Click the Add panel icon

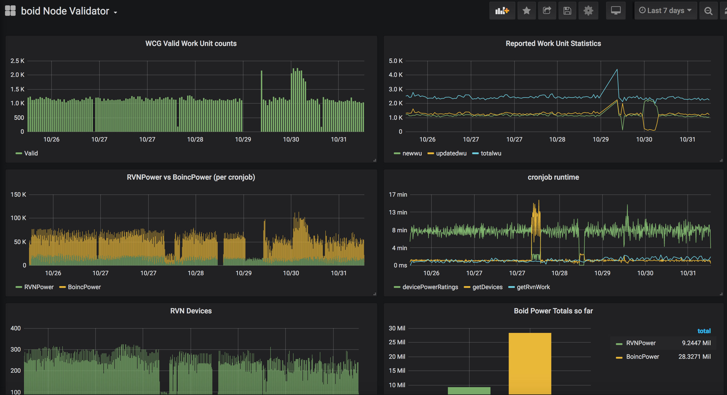(502, 11)
